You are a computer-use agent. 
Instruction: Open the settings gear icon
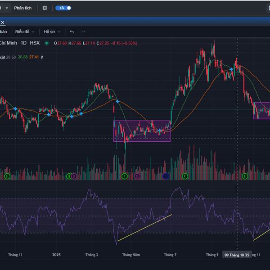pos(45,8)
